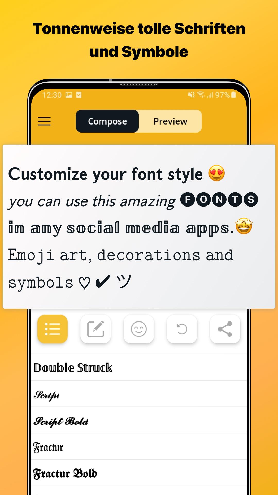Open the hamburger navigation menu
This screenshot has width=278, height=495.
click(x=44, y=121)
